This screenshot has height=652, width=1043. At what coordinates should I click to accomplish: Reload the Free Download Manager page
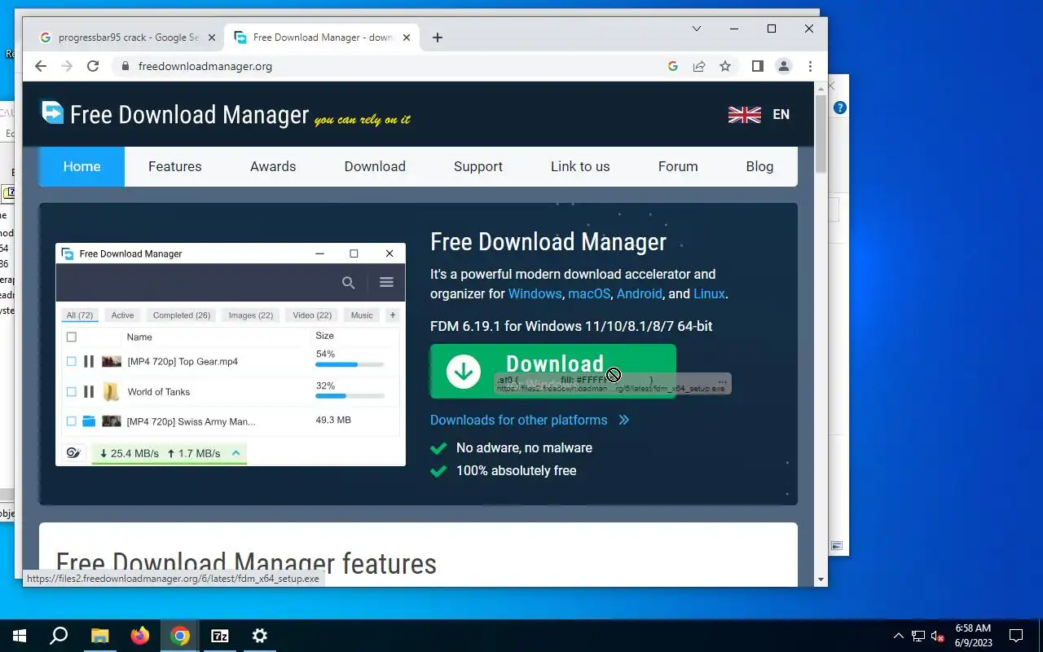pos(93,66)
